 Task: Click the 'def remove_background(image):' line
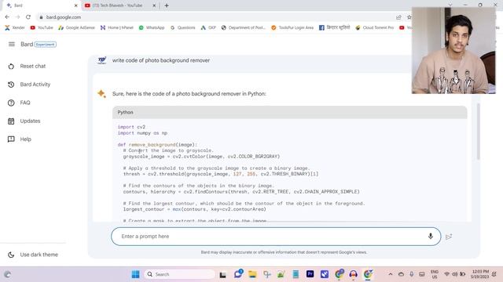click(x=157, y=144)
